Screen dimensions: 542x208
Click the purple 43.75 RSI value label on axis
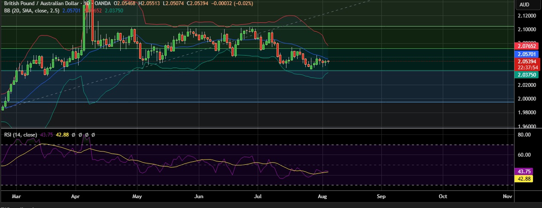525,171
